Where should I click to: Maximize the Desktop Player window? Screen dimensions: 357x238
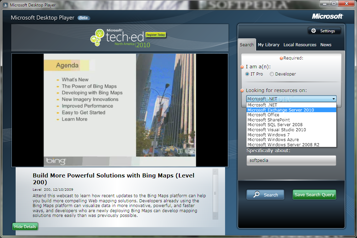tap(334, 4)
